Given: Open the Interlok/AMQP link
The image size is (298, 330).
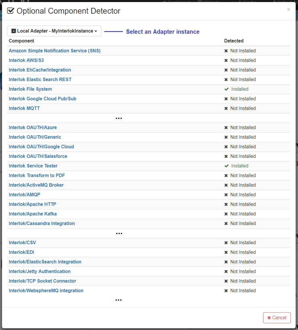Looking at the screenshot, I should point(24,195).
